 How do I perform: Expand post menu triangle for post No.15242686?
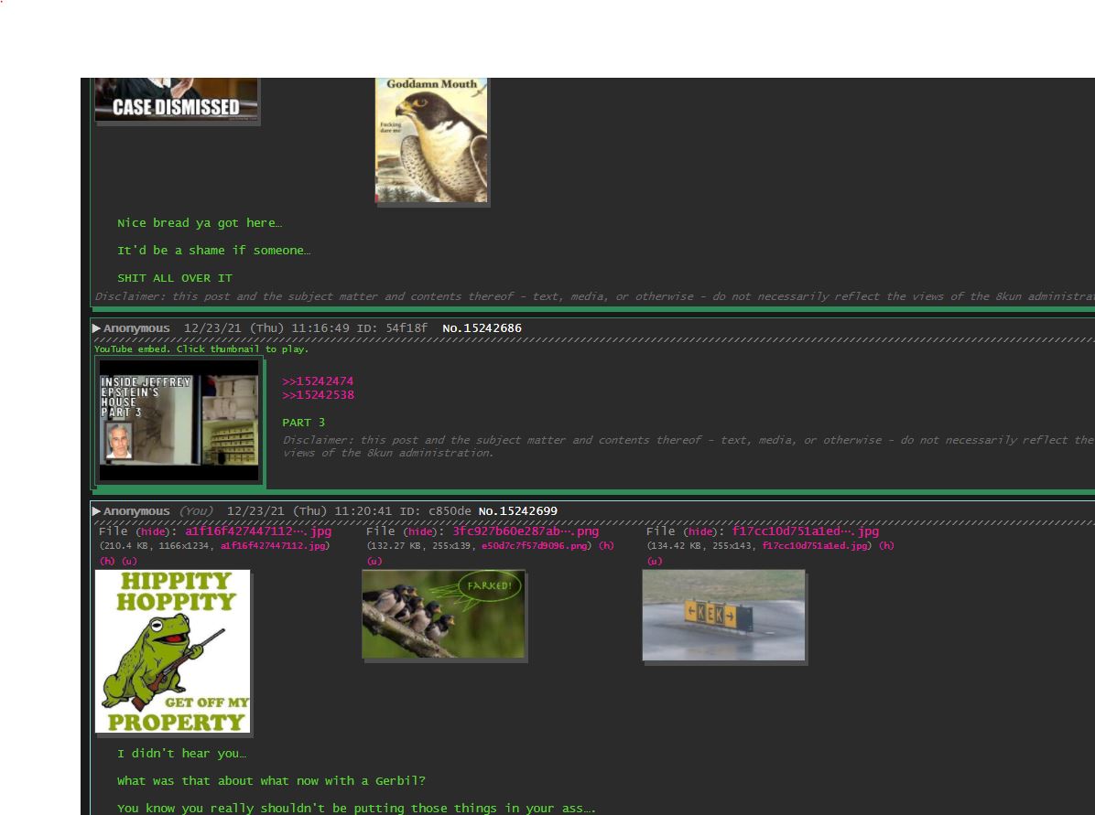click(x=96, y=328)
